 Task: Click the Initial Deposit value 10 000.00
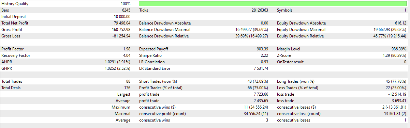[122, 17]
